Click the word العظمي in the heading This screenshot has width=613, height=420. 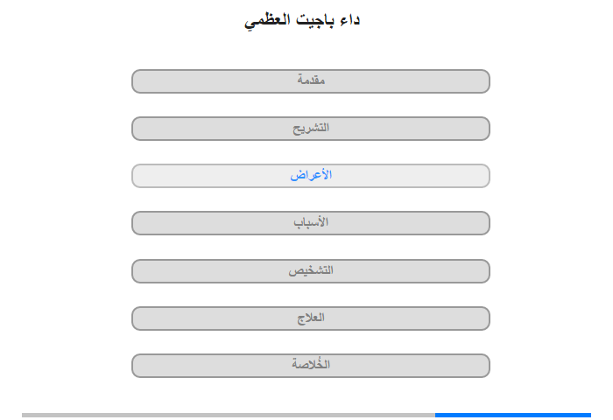tap(267, 20)
